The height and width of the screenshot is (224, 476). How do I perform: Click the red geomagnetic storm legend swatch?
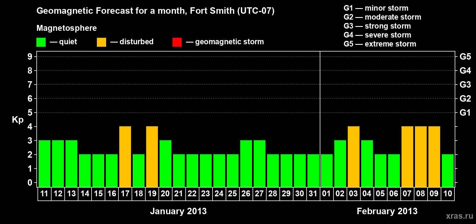[x=177, y=42]
